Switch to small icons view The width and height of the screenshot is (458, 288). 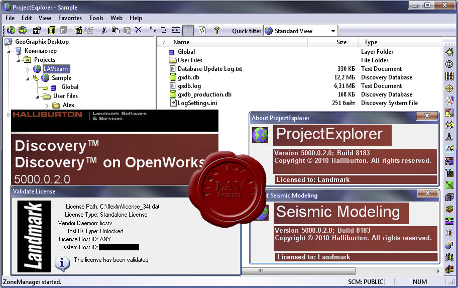tap(164, 30)
